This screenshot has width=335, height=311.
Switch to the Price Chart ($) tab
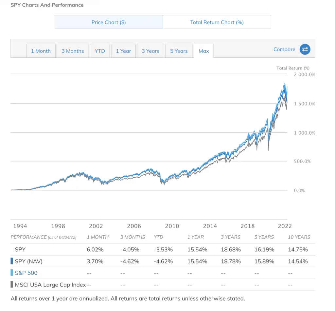pyautogui.click(x=109, y=22)
